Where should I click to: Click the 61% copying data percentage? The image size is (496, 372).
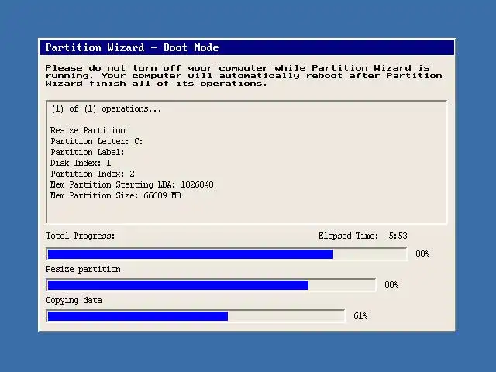[x=360, y=315]
